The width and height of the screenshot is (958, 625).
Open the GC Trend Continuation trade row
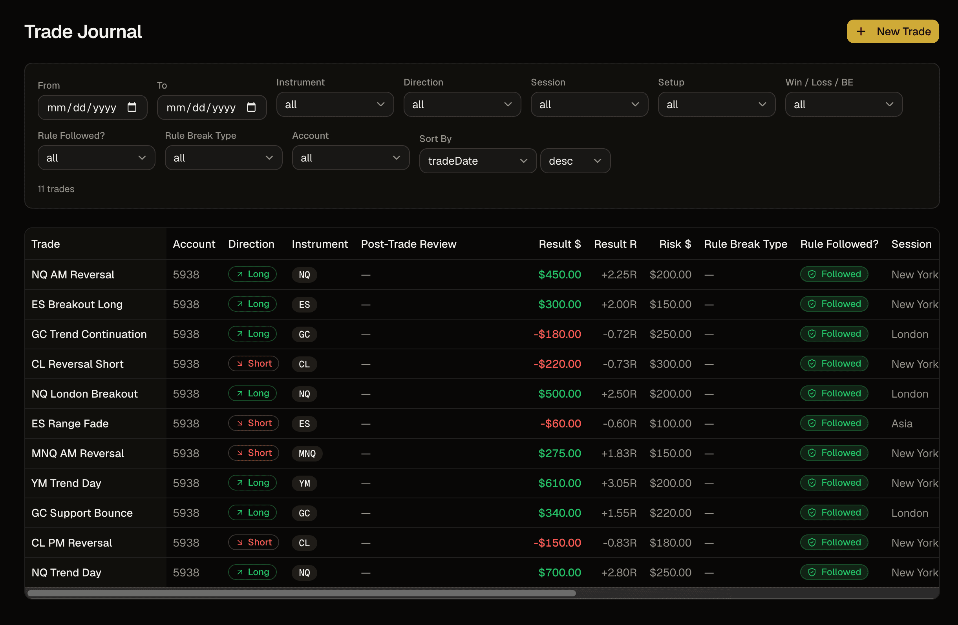482,334
